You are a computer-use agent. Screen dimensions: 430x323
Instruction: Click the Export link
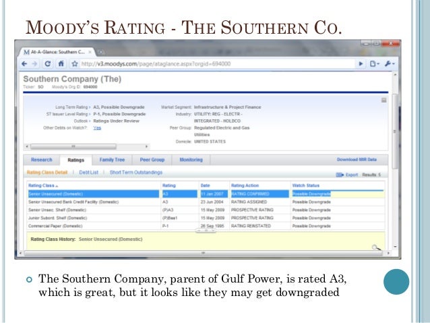(x=352, y=175)
